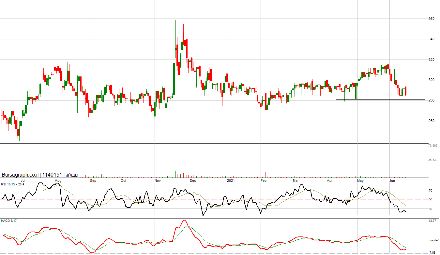Viewport: 440px width, 255px height.
Task: Click the Feb month label
Action: tap(264, 180)
